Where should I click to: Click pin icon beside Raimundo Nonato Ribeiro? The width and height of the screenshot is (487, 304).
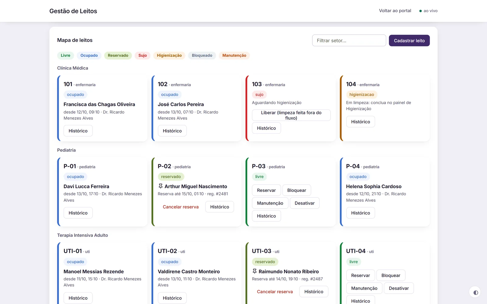(255, 271)
